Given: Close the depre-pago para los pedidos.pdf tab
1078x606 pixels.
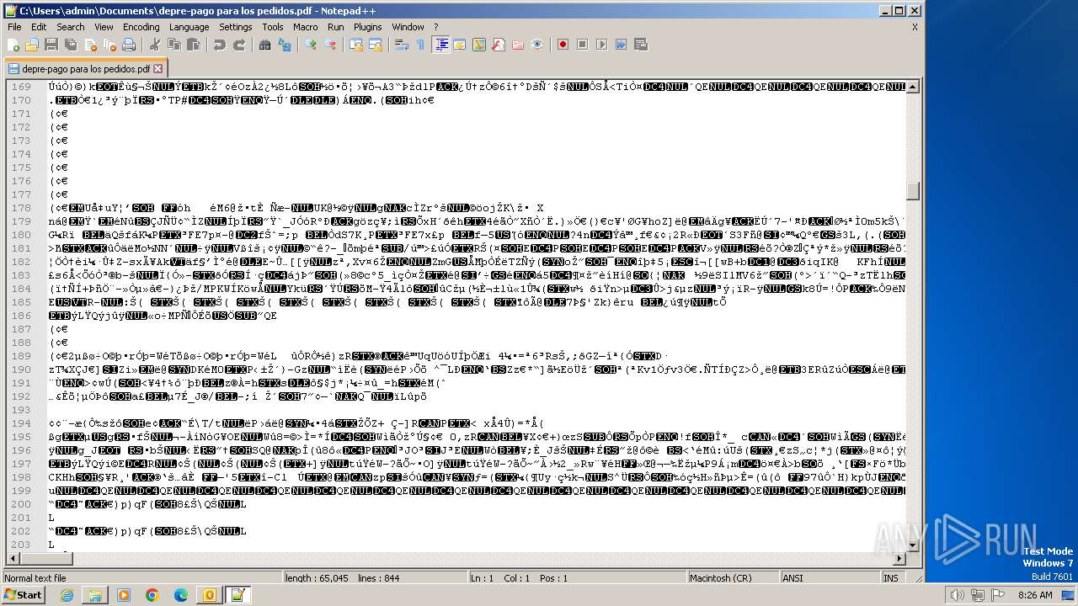Looking at the screenshot, I should tap(157, 69).
